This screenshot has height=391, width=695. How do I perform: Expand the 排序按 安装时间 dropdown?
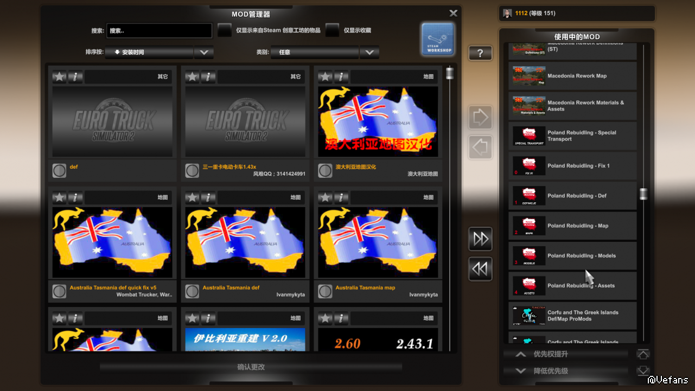click(203, 53)
